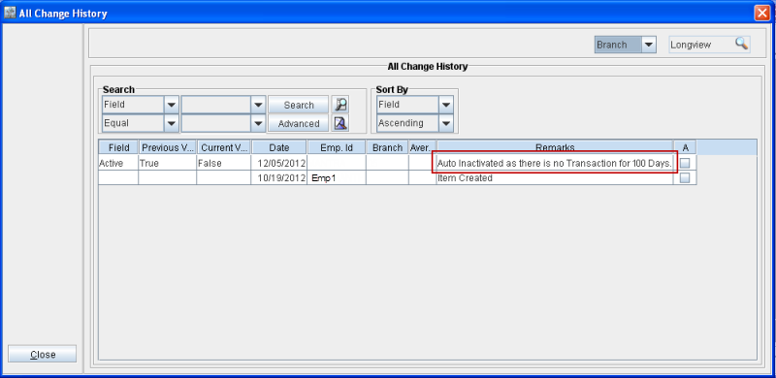Viewport: 776px width, 378px height.
Task: Select the 'Item Created' remarks cell
Action: point(555,178)
